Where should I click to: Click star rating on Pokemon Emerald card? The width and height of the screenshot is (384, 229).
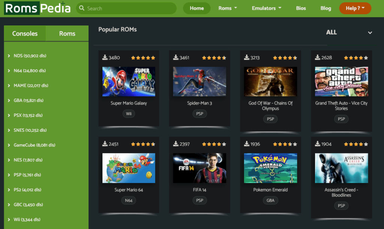tap(285, 144)
